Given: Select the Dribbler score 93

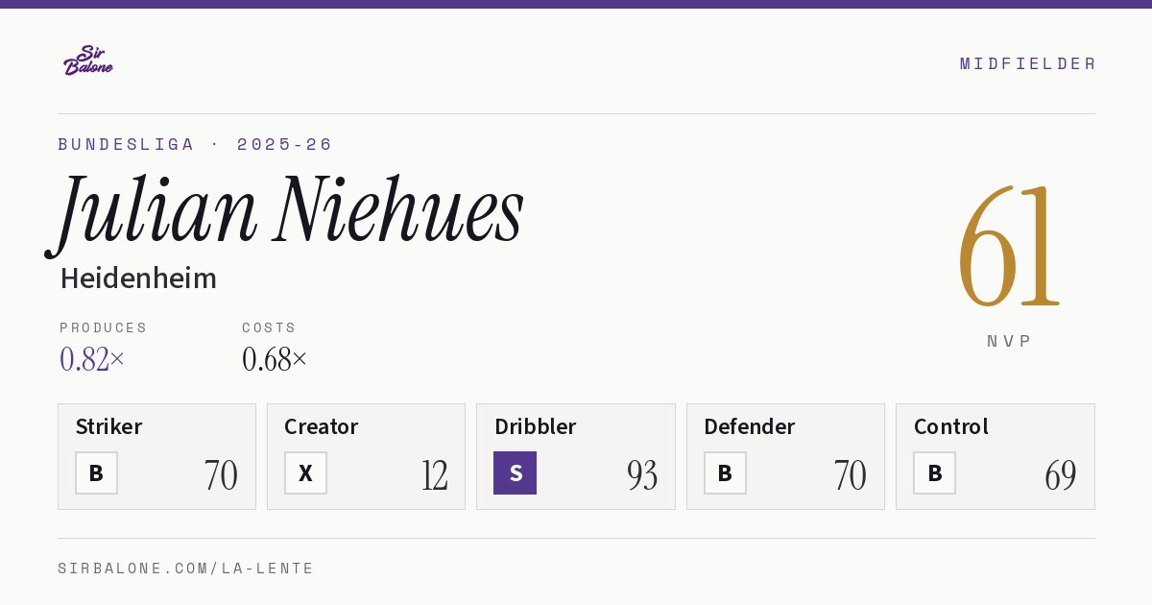Looking at the screenshot, I should coord(642,475).
